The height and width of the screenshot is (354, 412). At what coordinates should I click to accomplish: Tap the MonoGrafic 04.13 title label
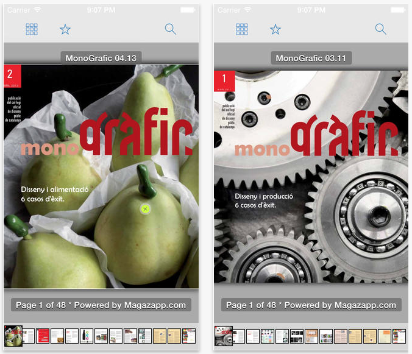tap(101, 58)
